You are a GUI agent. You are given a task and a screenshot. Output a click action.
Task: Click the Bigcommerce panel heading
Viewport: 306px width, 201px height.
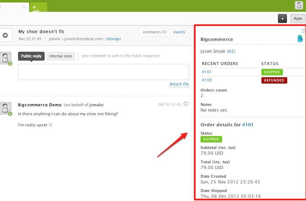(x=217, y=39)
